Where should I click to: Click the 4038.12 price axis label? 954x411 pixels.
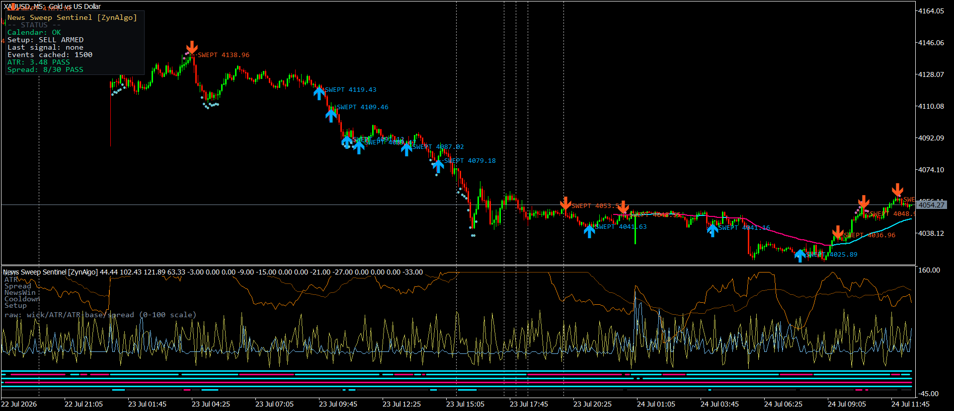(931, 233)
